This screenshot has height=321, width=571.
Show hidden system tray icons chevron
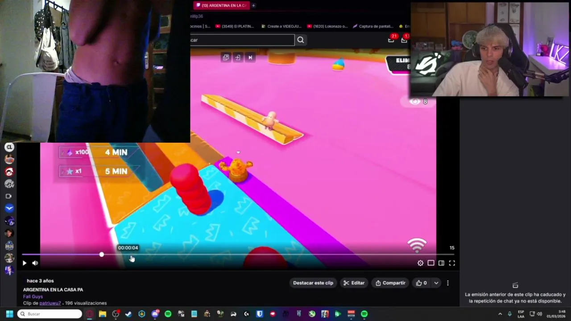(500, 314)
